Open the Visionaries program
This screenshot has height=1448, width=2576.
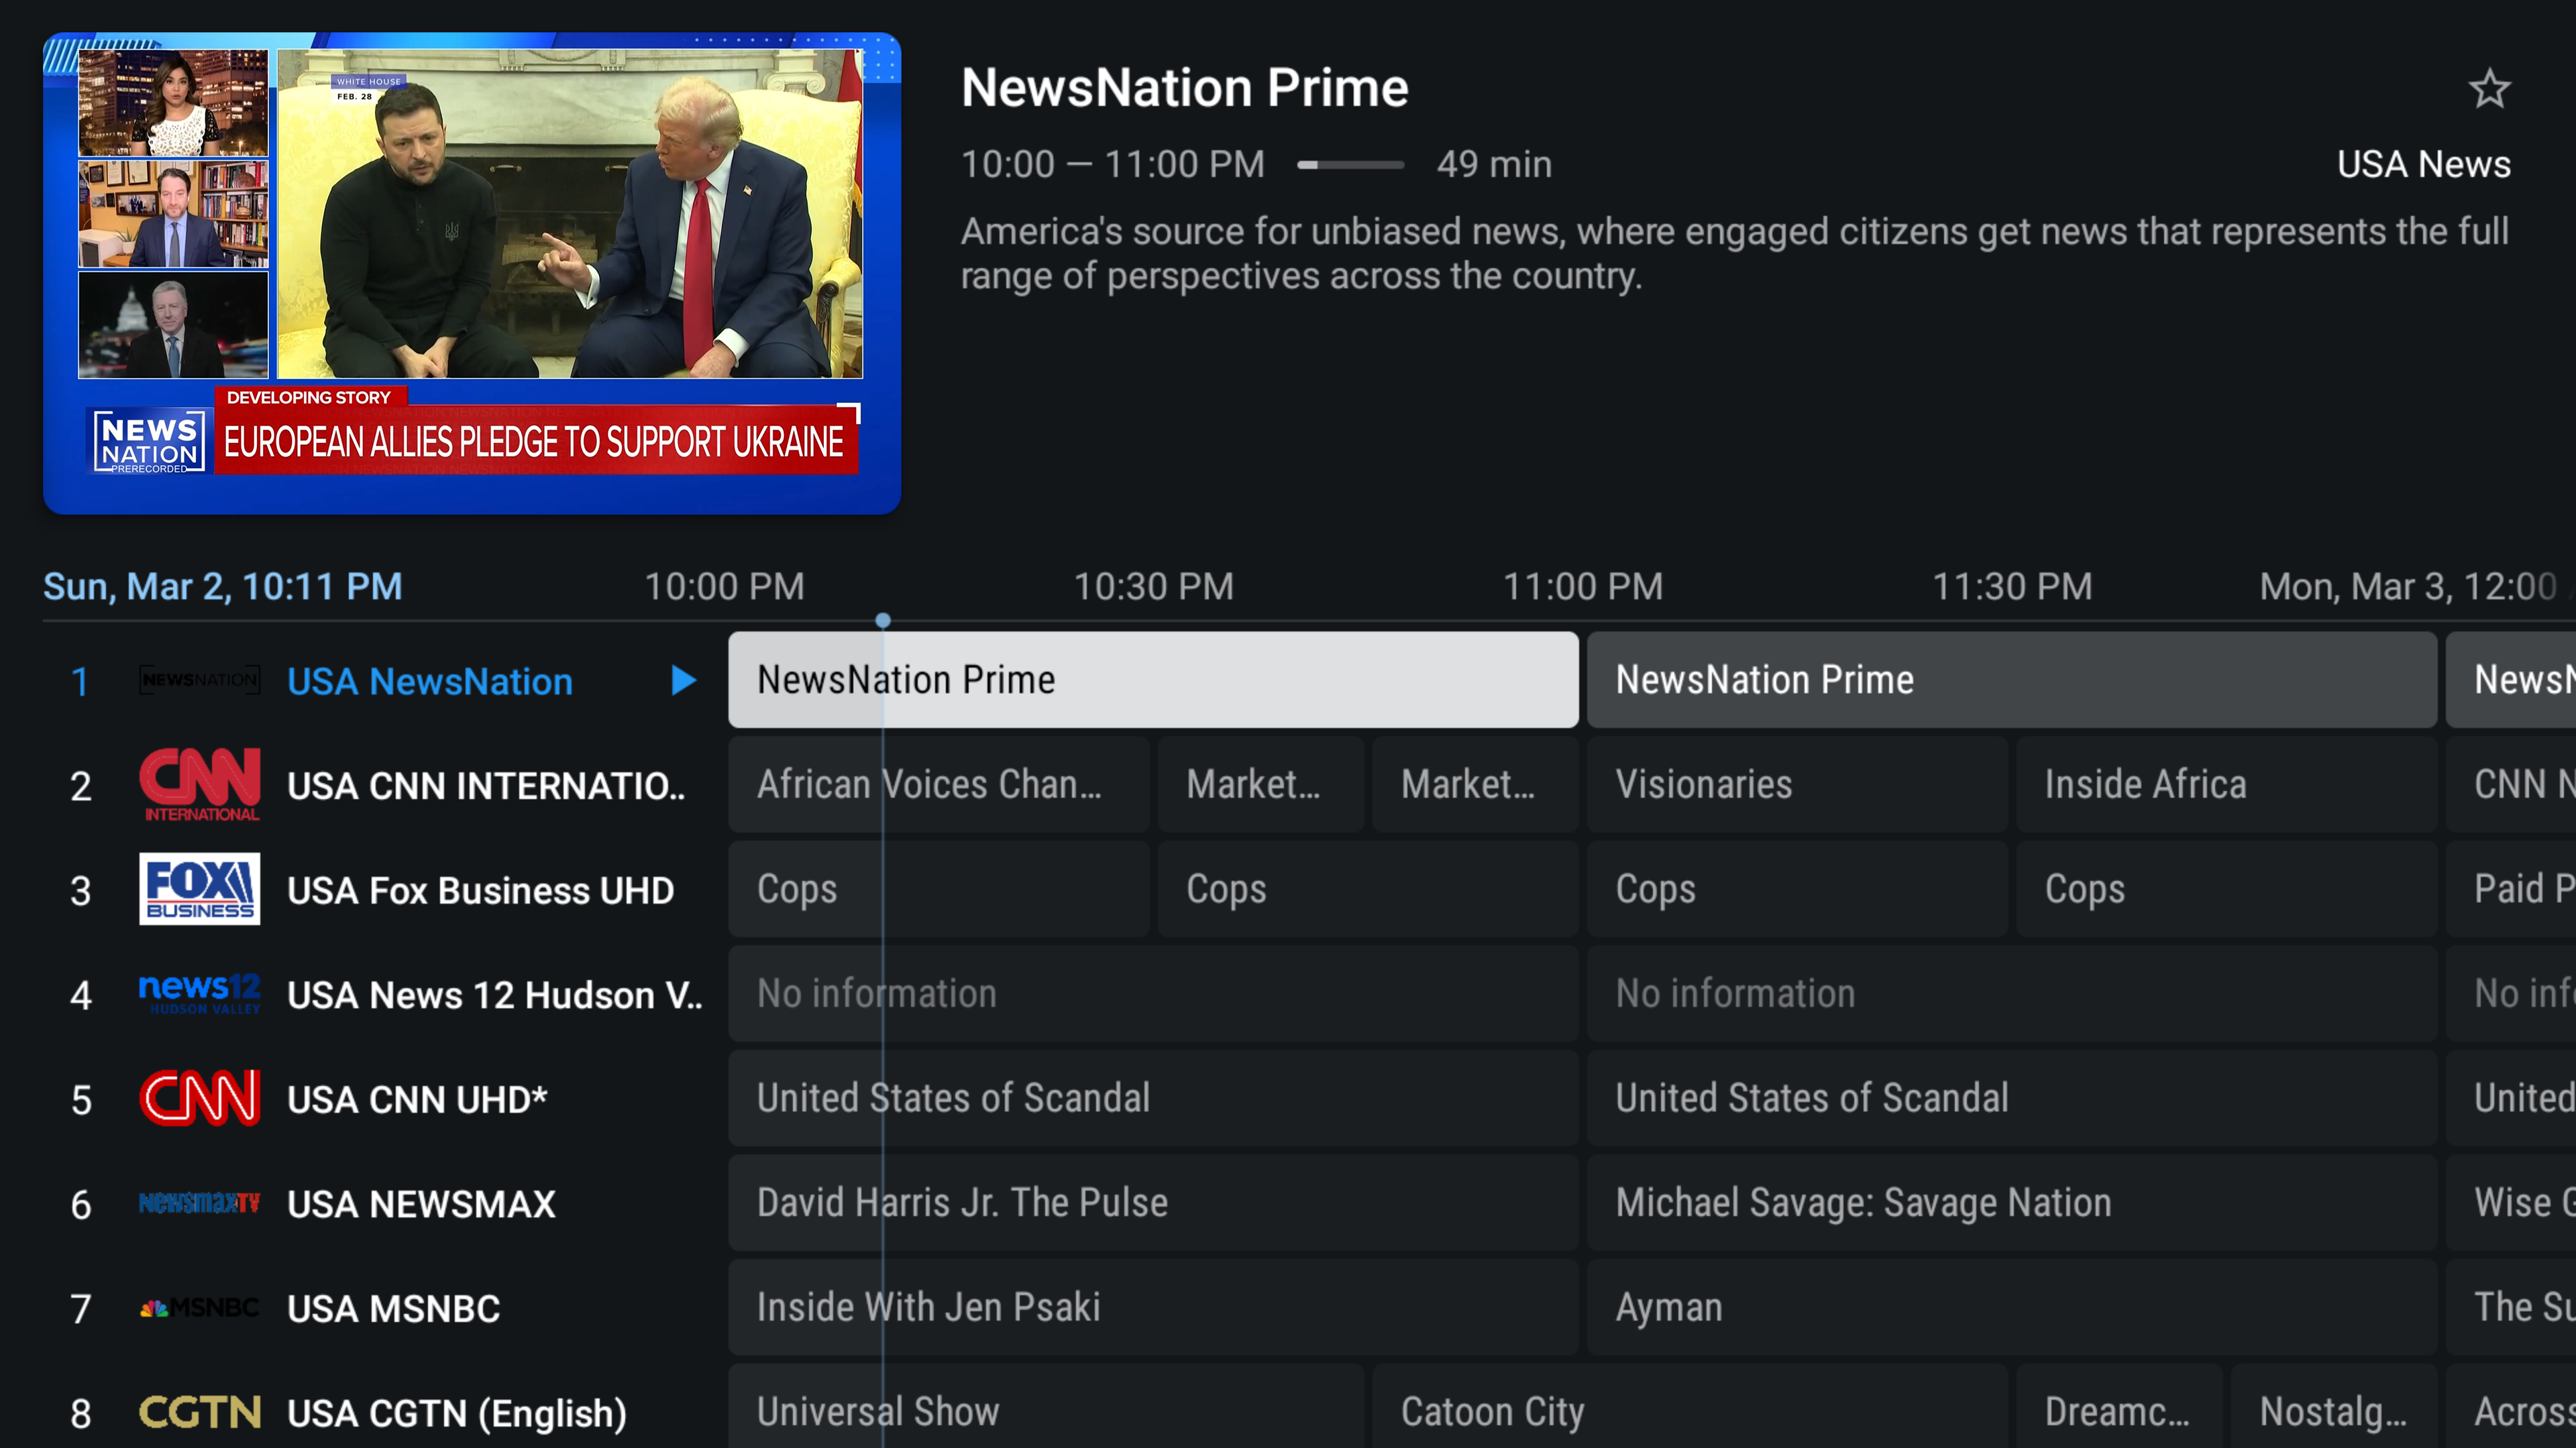click(x=1797, y=784)
